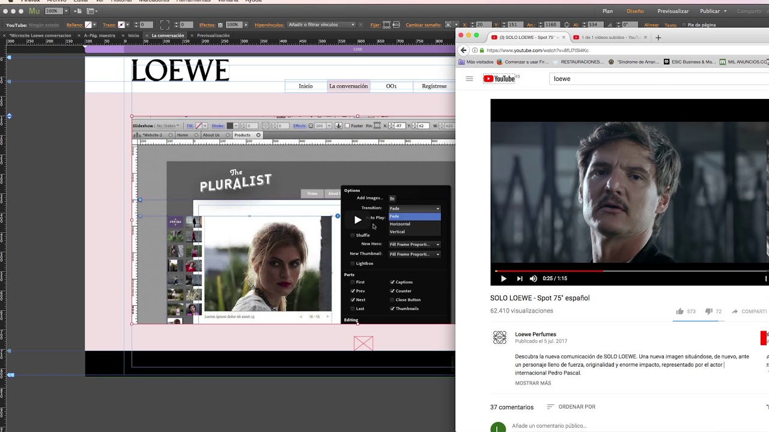
Task: Click the image placeholder box below the video
Action: click(363, 343)
